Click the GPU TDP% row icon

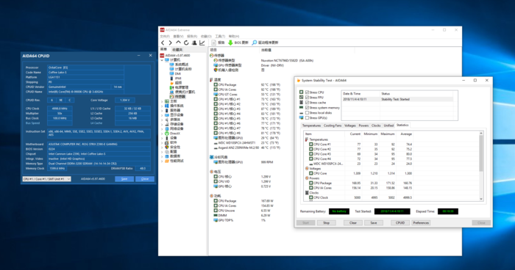(216, 220)
